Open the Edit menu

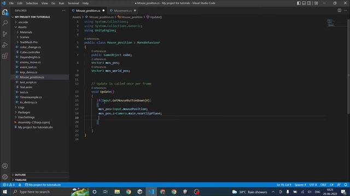point(20,3)
